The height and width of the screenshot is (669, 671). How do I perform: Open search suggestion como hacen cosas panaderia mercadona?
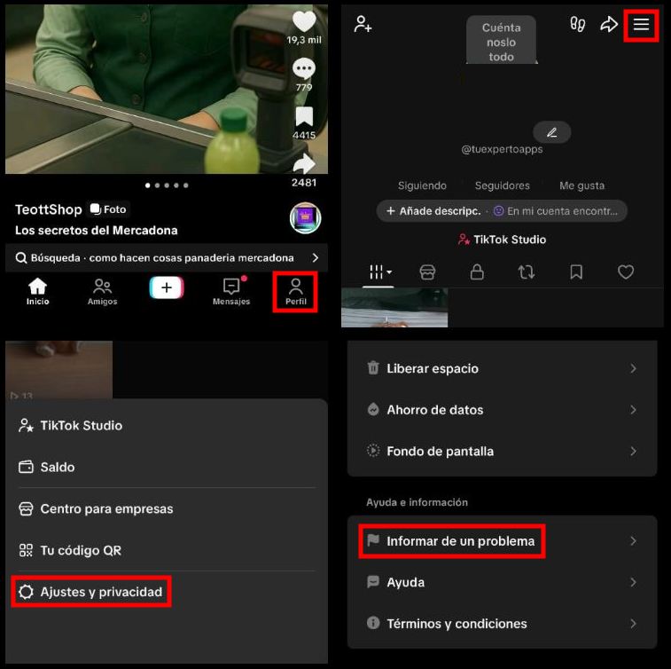(x=167, y=258)
